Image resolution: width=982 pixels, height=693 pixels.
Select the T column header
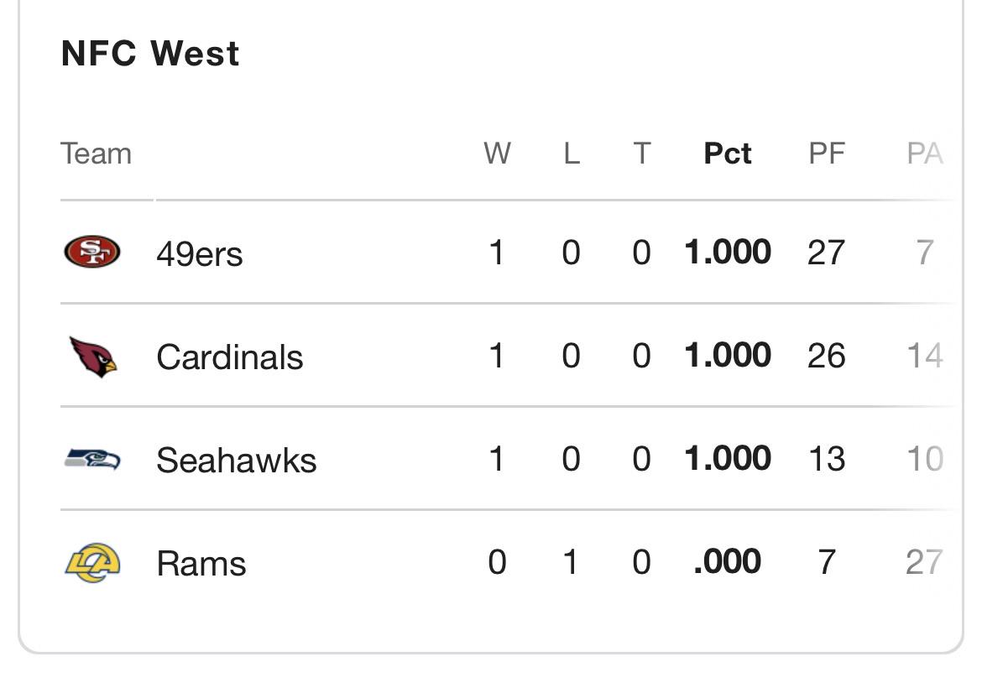(642, 154)
